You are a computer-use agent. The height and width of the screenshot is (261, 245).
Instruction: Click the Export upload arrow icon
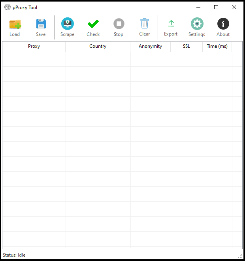click(171, 23)
